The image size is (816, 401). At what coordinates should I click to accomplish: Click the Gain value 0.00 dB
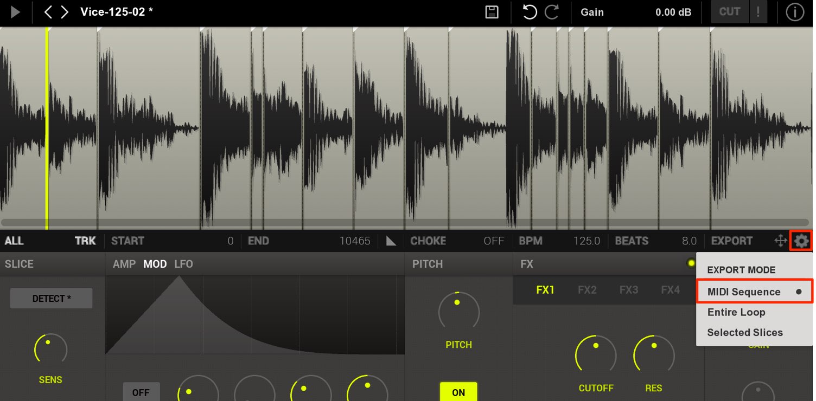[673, 12]
